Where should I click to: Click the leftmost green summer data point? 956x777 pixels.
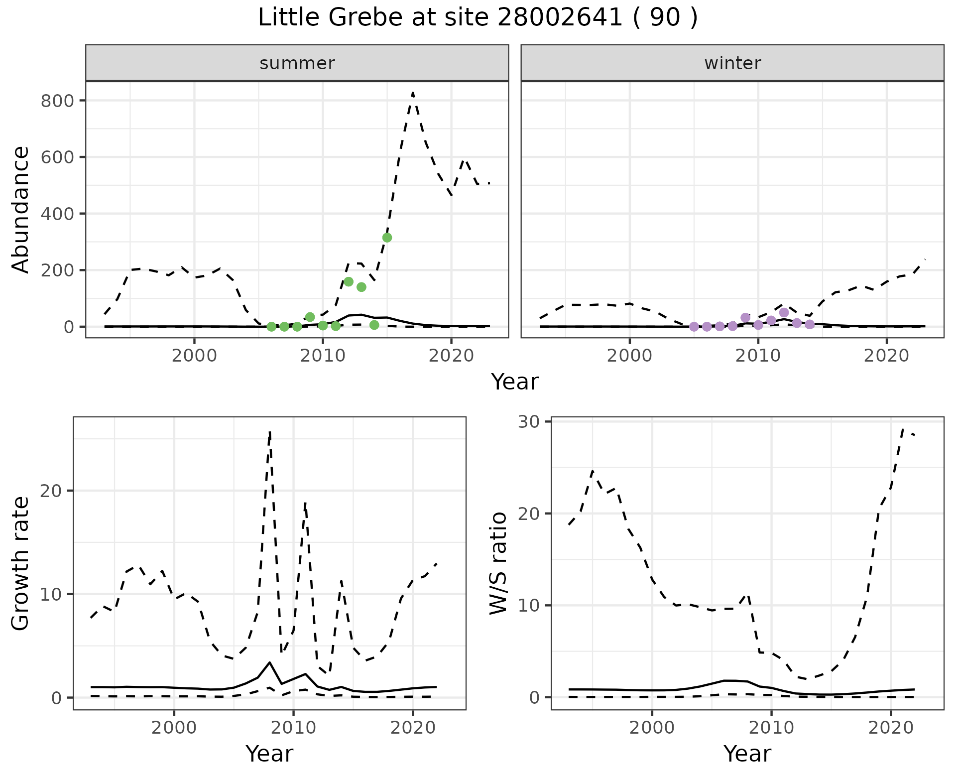pos(271,327)
